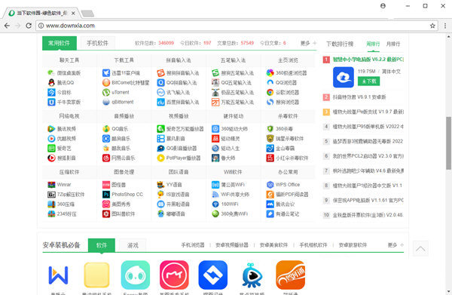
Task: Open the Tencent Video icon
Action: (x=51, y=129)
